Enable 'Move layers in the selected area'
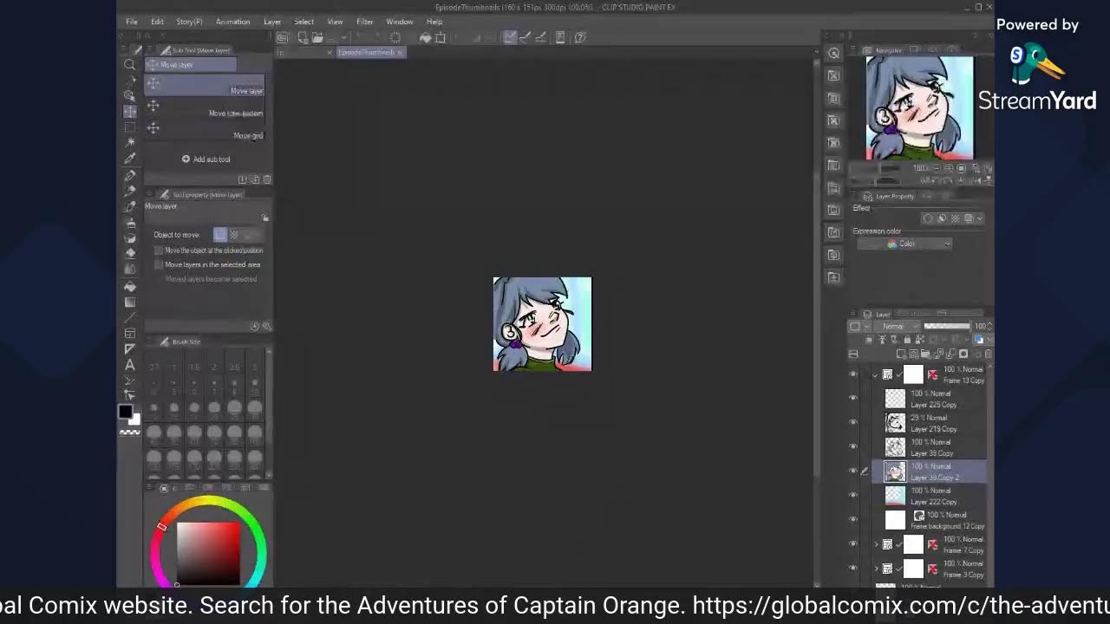 [159, 264]
